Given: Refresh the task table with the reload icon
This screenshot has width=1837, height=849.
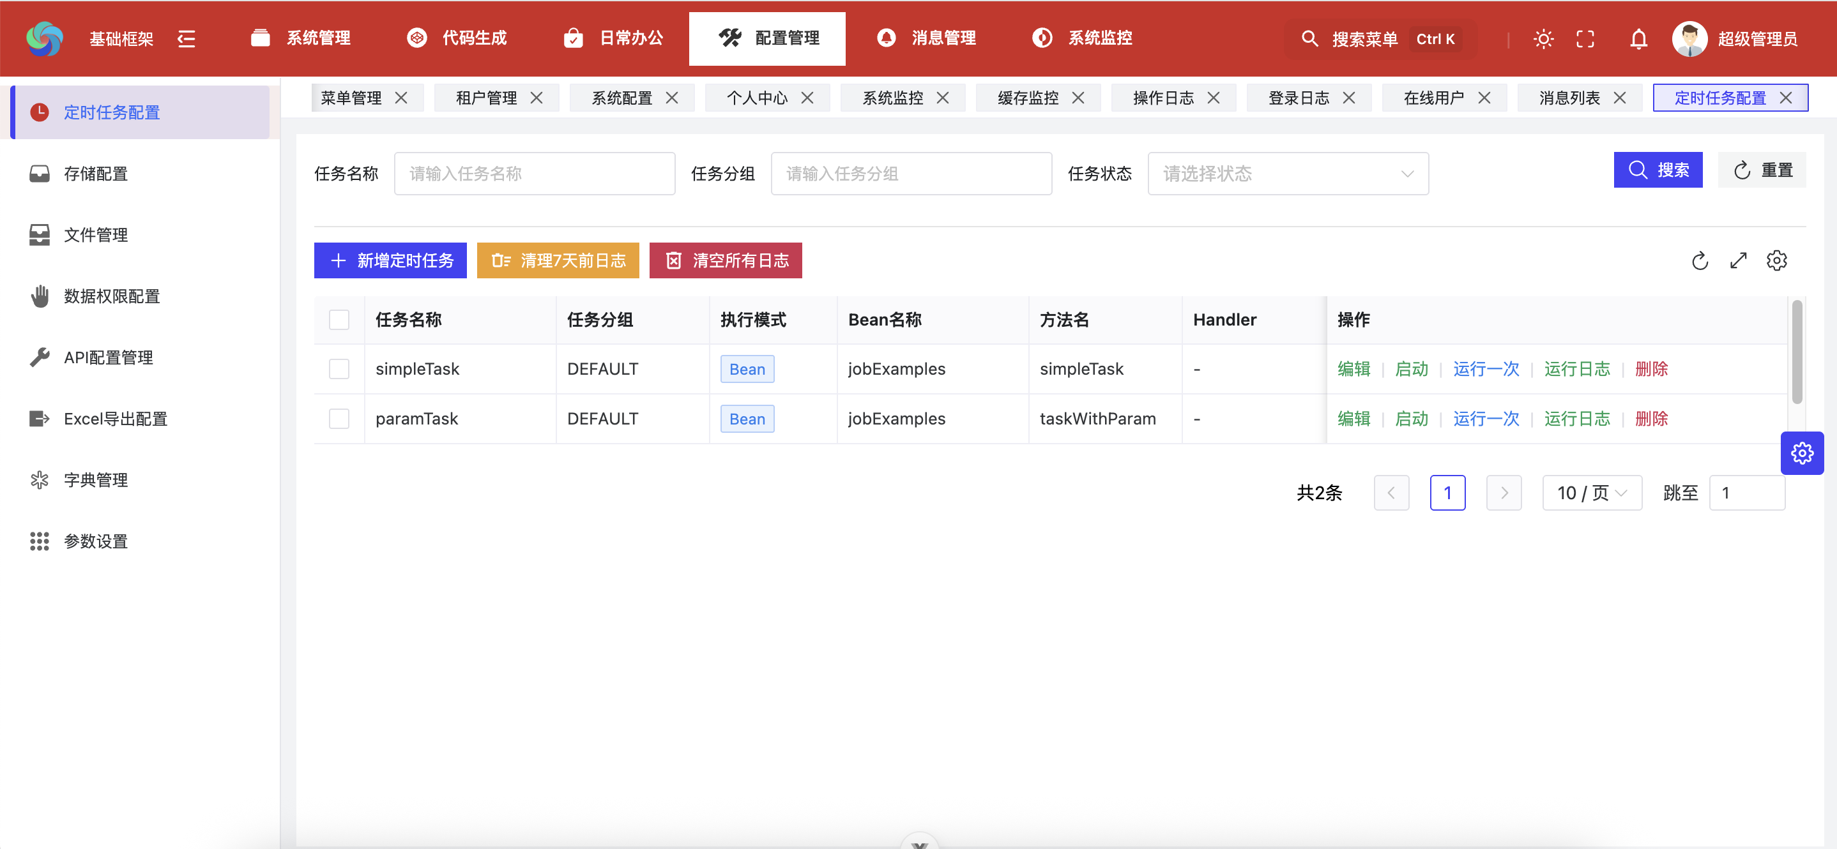Looking at the screenshot, I should tap(1701, 261).
